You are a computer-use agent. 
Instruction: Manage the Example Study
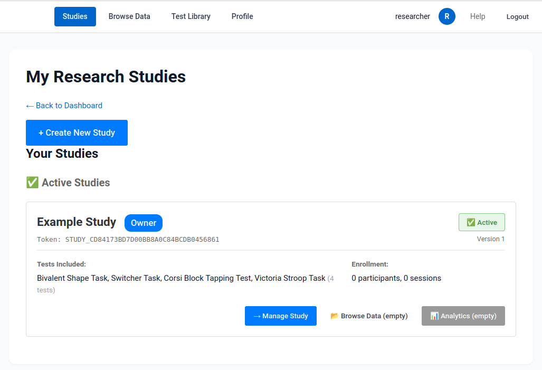280,316
